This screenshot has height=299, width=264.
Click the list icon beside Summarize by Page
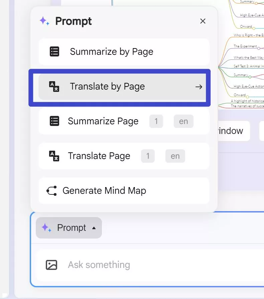[54, 52]
